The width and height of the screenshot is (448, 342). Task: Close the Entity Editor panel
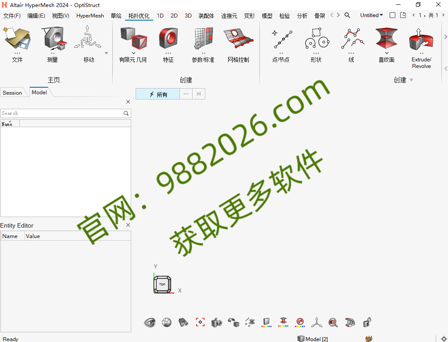coord(128,225)
